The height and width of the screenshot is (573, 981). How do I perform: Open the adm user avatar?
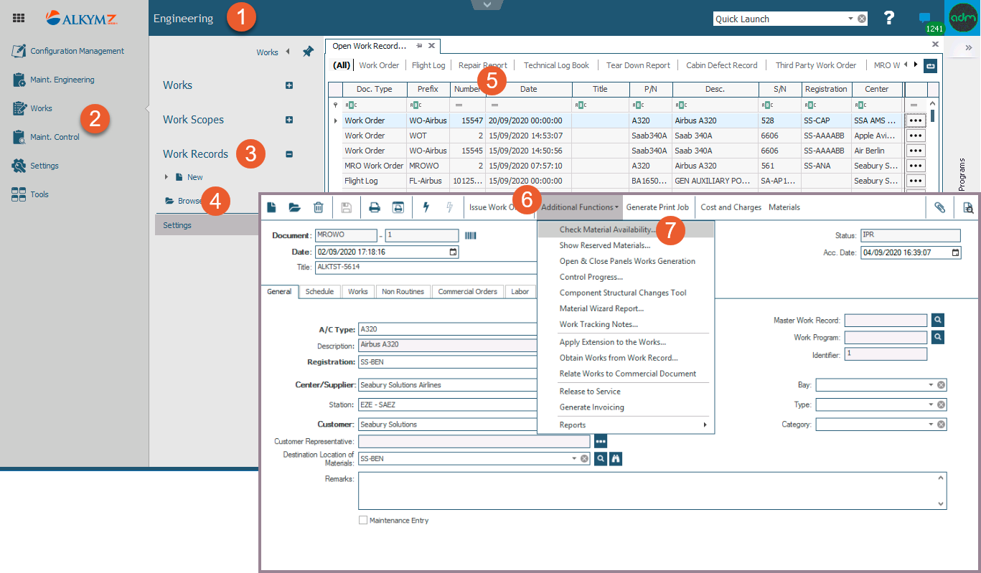963,18
